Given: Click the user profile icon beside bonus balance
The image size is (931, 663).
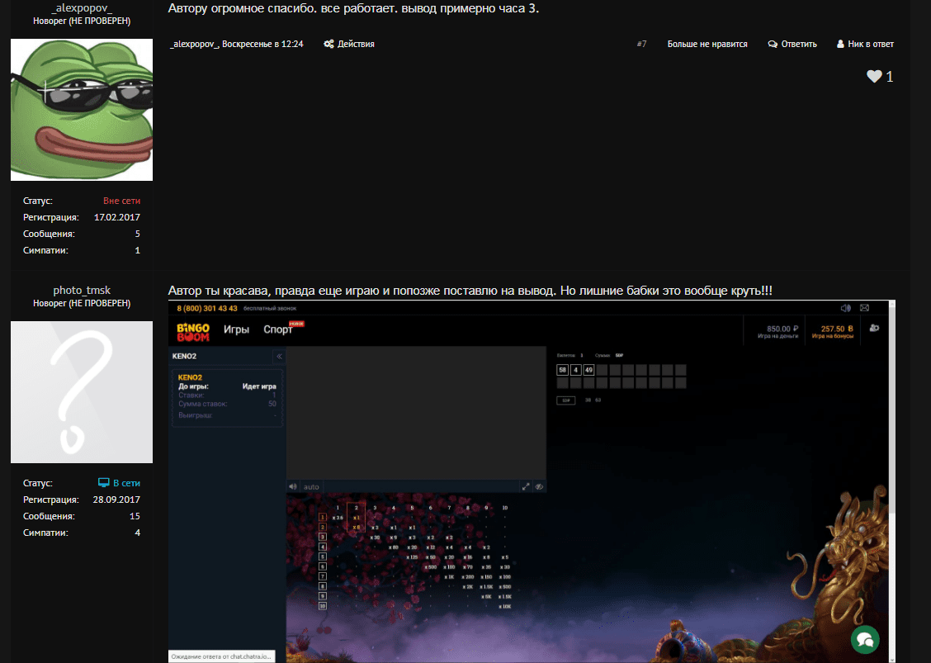Looking at the screenshot, I should point(874,329).
